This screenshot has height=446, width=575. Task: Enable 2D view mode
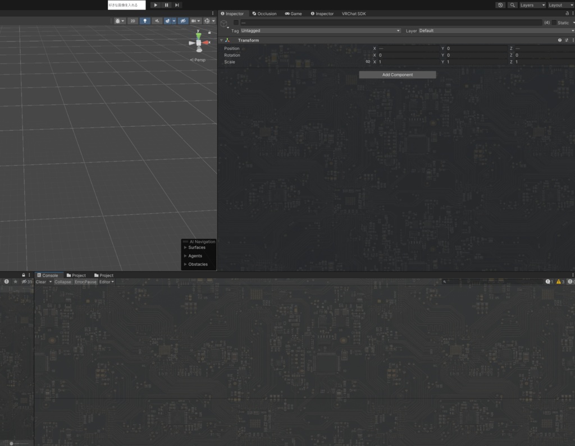coord(133,21)
